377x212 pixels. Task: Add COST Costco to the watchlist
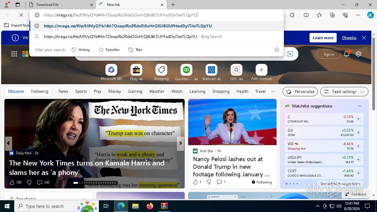pyautogui.click(x=358, y=173)
